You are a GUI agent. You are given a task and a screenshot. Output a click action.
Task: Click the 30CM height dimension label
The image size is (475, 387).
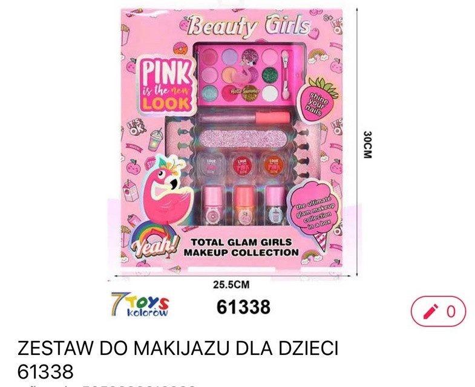(x=367, y=145)
